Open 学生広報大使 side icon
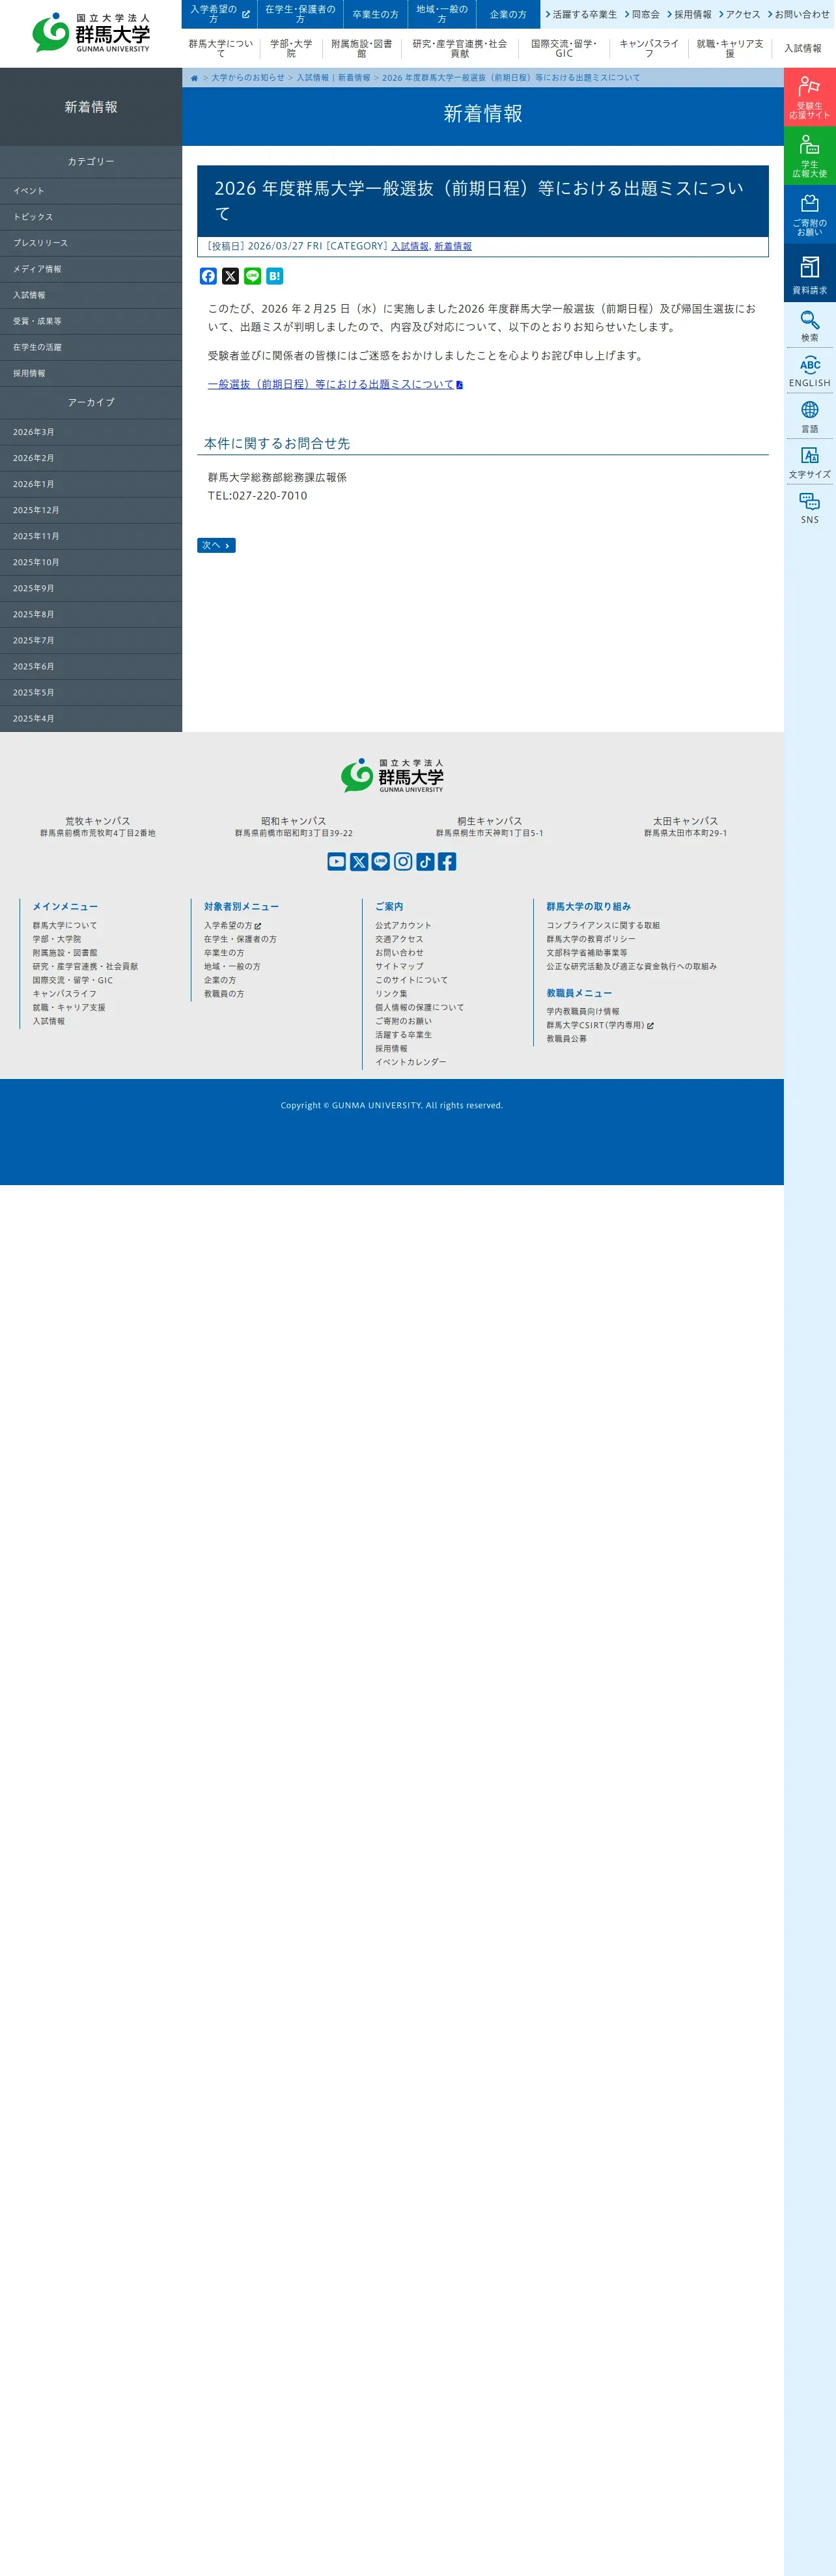 [810, 156]
